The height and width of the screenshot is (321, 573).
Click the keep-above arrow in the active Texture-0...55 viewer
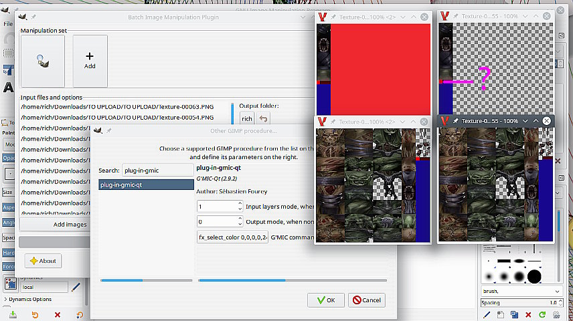[536, 121]
